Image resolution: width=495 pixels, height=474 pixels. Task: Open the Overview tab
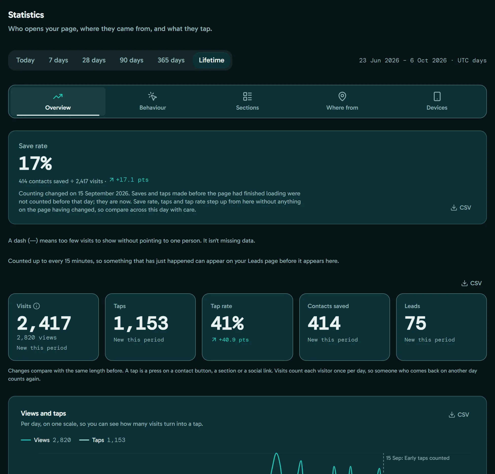click(x=58, y=101)
